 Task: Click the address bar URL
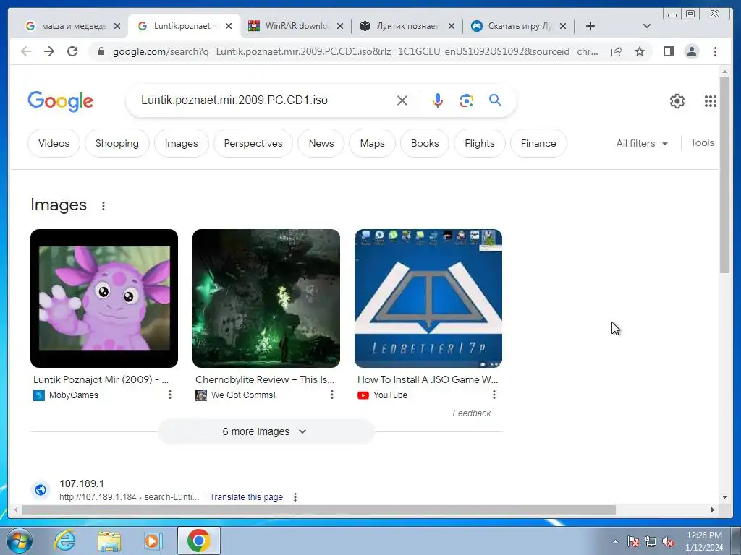[355, 51]
